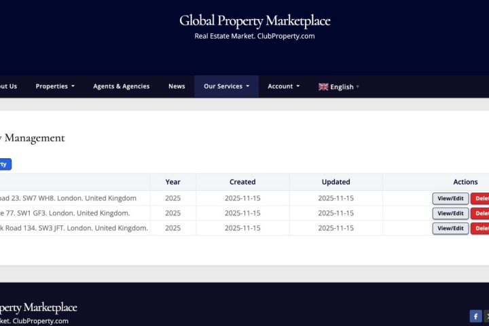Click View/Edit for SW7 WH8 property

450,198
